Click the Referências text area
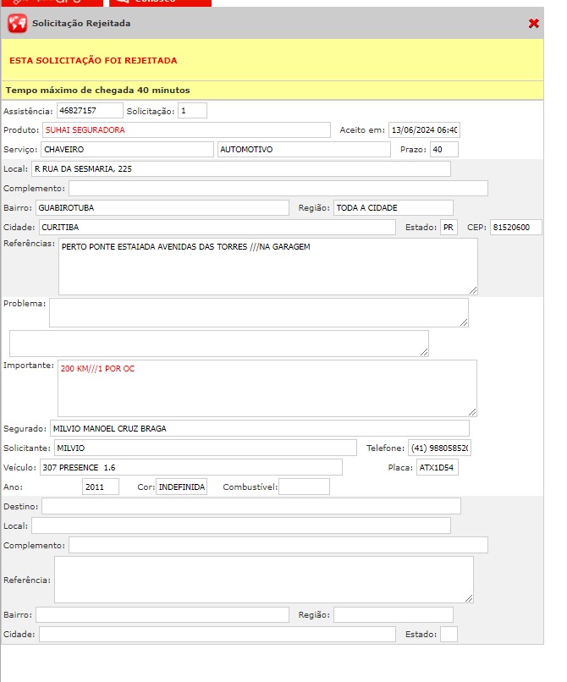 (x=268, y=267)
